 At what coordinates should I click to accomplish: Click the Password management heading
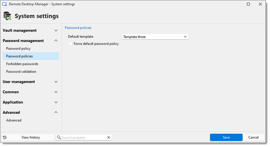click(23, 41)
